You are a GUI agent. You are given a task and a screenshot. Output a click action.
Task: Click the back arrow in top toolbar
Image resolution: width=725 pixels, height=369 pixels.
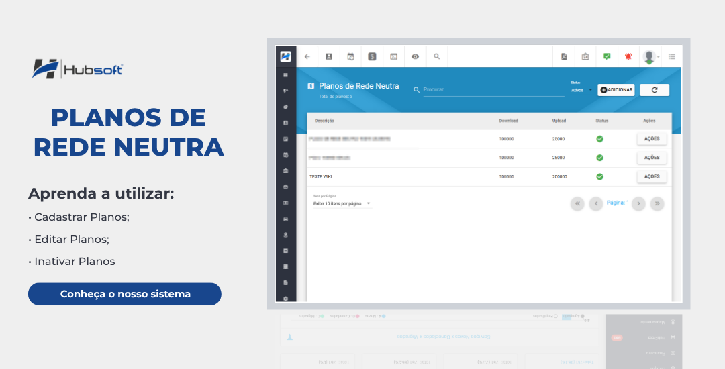pyautogui.click(x=307, y=57)
